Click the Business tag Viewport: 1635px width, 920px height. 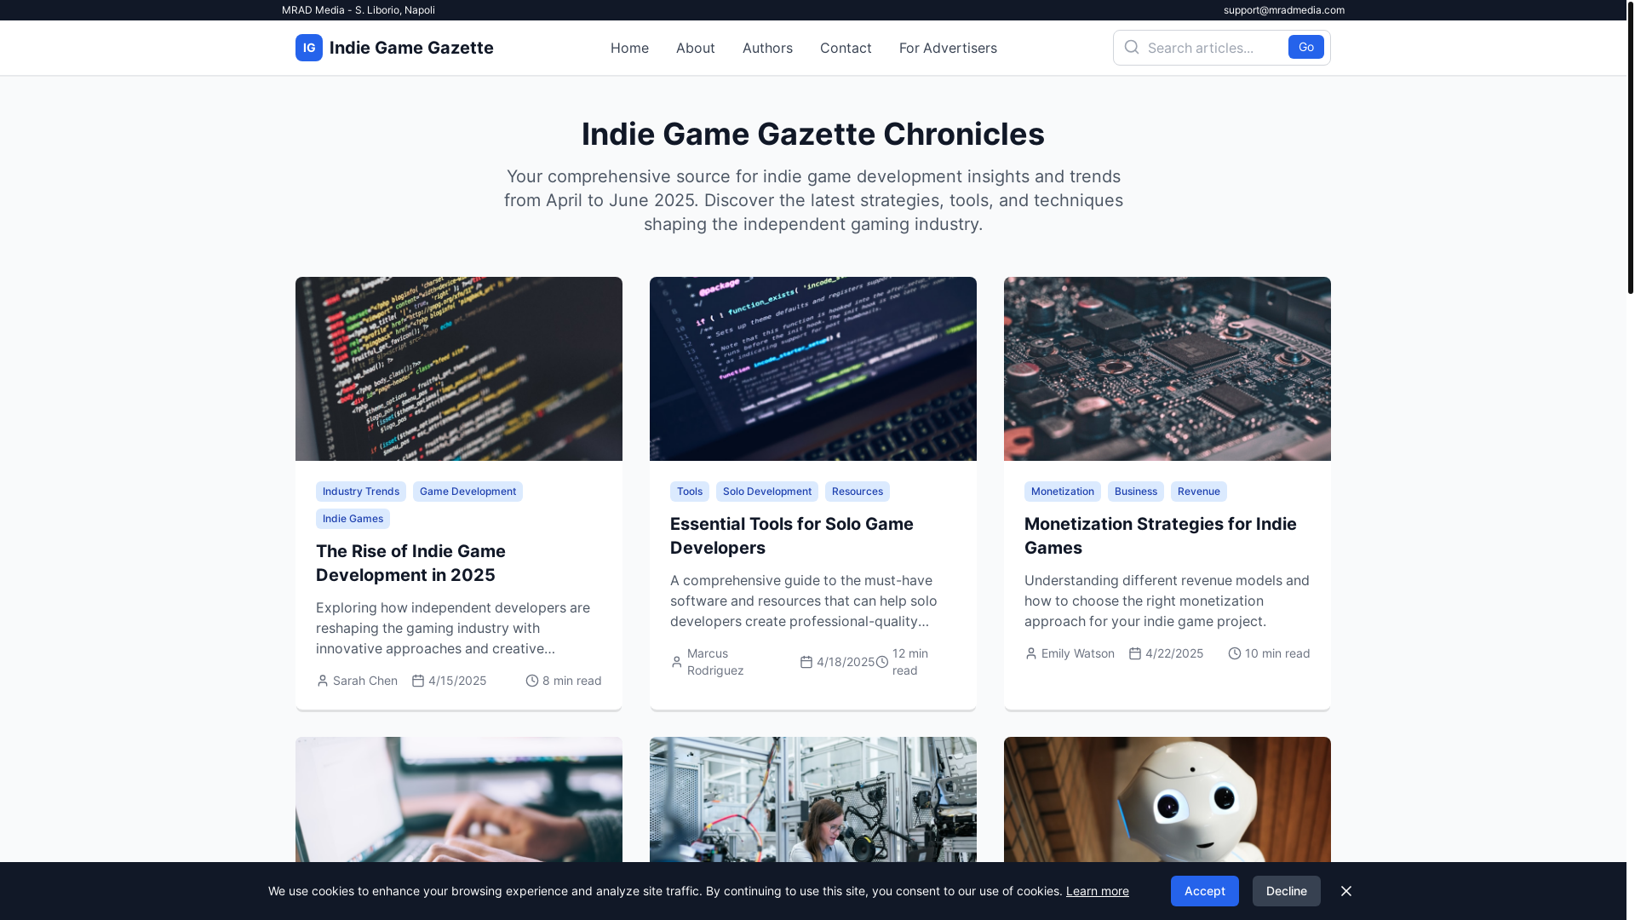(x=1136, y=492)
